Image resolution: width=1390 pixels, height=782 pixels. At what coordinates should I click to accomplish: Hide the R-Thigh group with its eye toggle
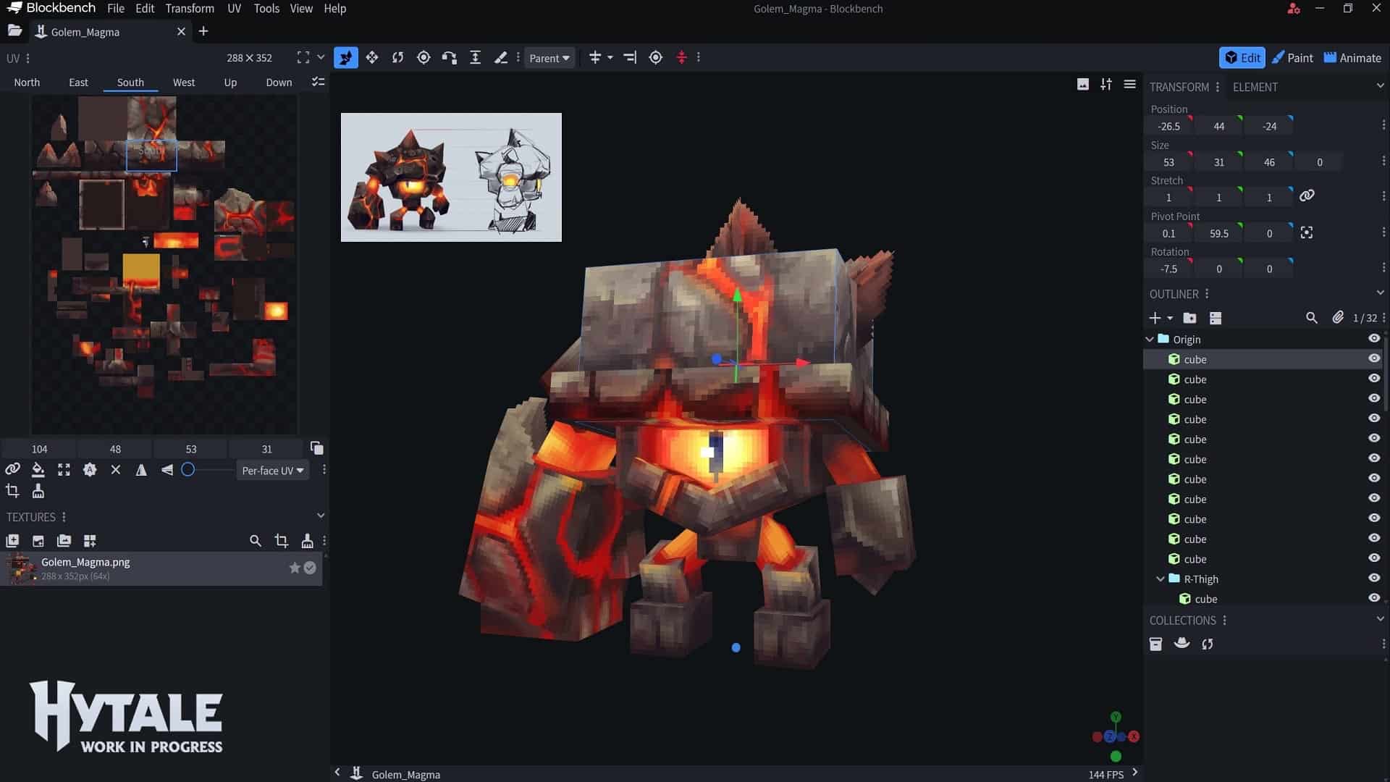tap(1375, 578)
